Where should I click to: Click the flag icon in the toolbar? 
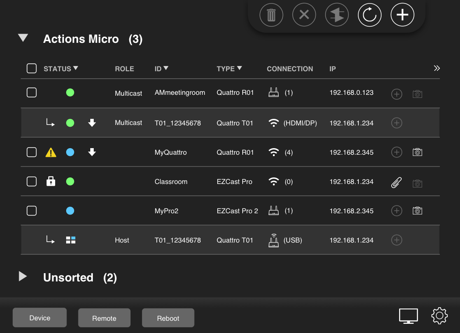tap(337, 14)
